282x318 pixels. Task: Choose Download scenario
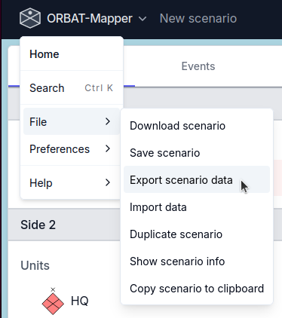click(197, 126)
